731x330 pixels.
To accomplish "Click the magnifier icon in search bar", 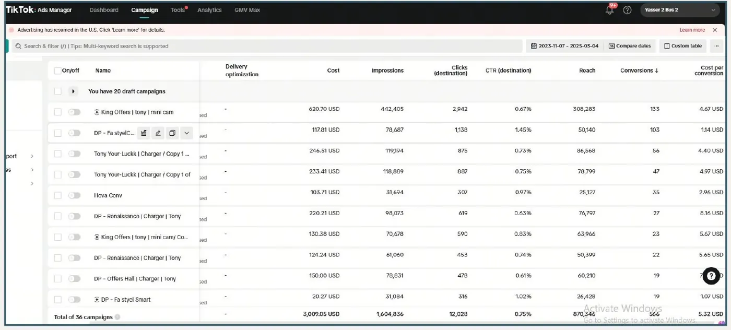I will pyautogui.click(x=18, y=46).
